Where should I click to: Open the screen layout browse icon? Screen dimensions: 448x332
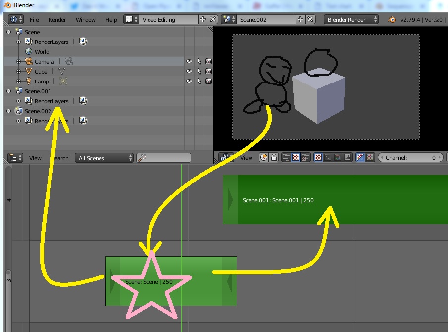tap(131, 19)
